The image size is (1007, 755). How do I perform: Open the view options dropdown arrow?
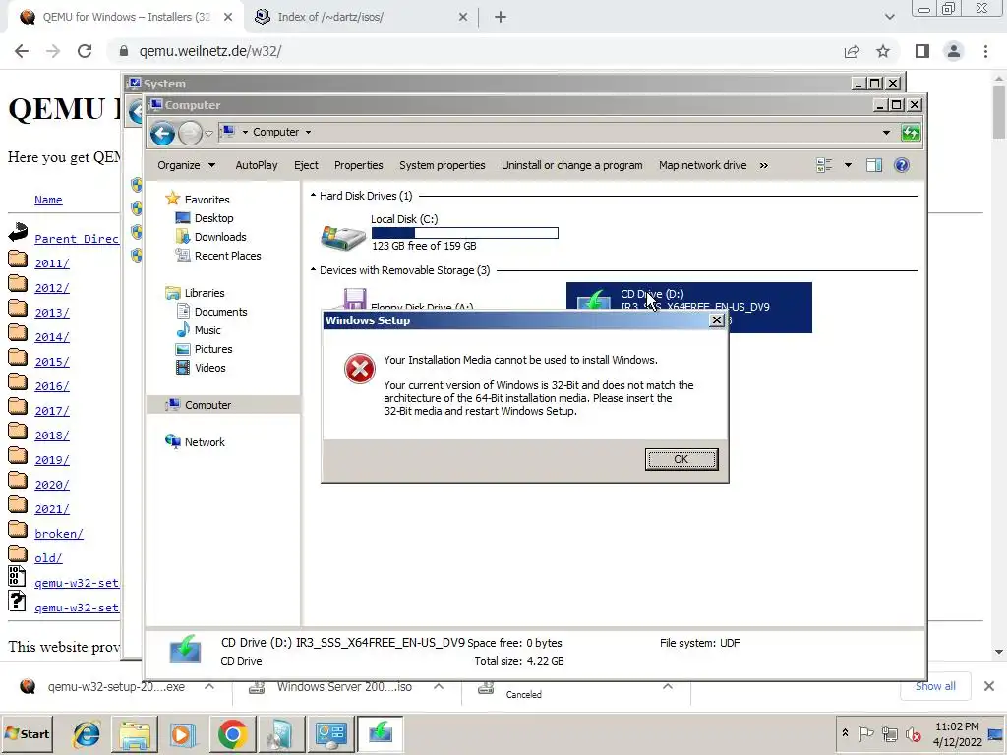click(848, 165)
